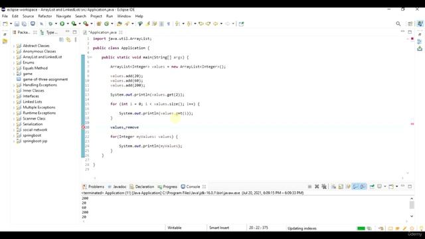Toggle Scroll Lock in Console toolbar
Screen dimensions: 425x239
[341, 187]
